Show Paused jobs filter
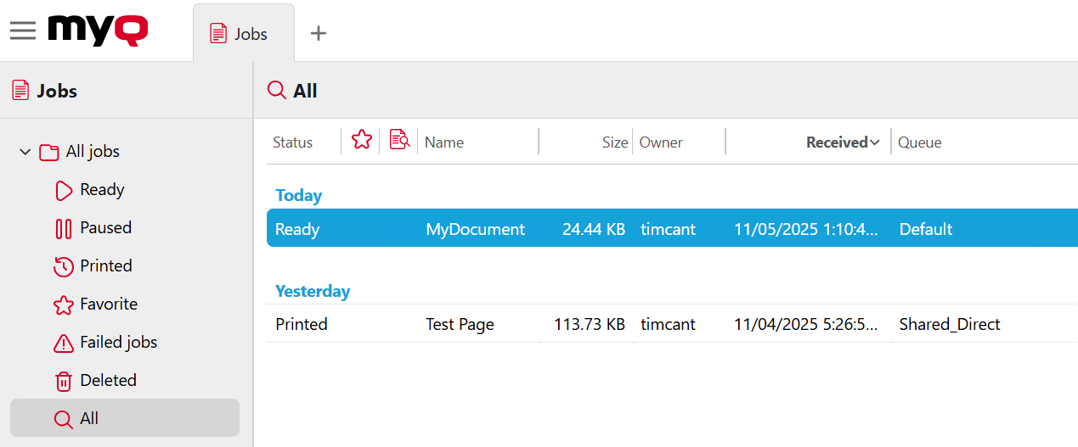 104,228
